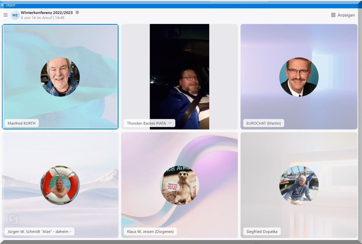Open the Winterkonferenz 2022/2023 group title
The image size is (362, 244).
click(x=47, y=12)
